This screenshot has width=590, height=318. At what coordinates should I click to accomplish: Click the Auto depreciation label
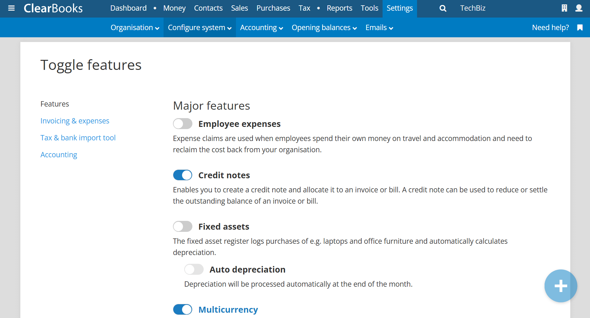(248, 269)
